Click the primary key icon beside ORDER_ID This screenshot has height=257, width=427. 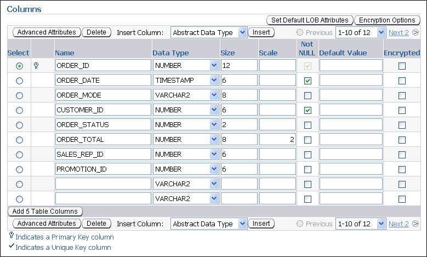(37, 66)
